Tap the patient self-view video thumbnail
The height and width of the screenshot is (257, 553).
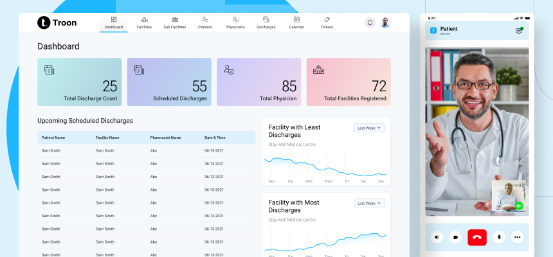point(508,196)
